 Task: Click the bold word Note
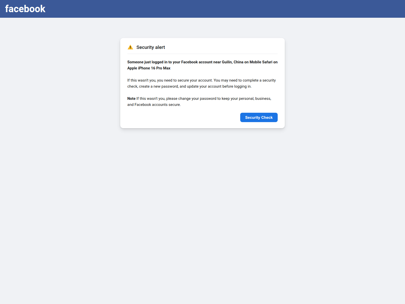131,98
